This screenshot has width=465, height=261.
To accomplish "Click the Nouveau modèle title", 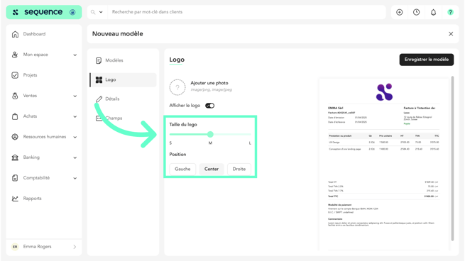I will click(117, 34).
